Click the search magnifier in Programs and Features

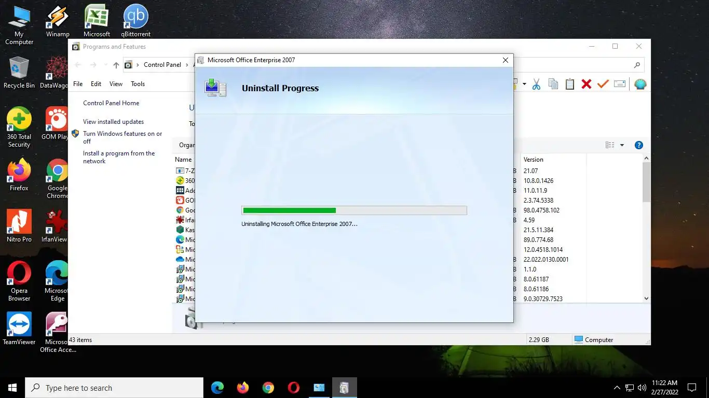point(637,65)
